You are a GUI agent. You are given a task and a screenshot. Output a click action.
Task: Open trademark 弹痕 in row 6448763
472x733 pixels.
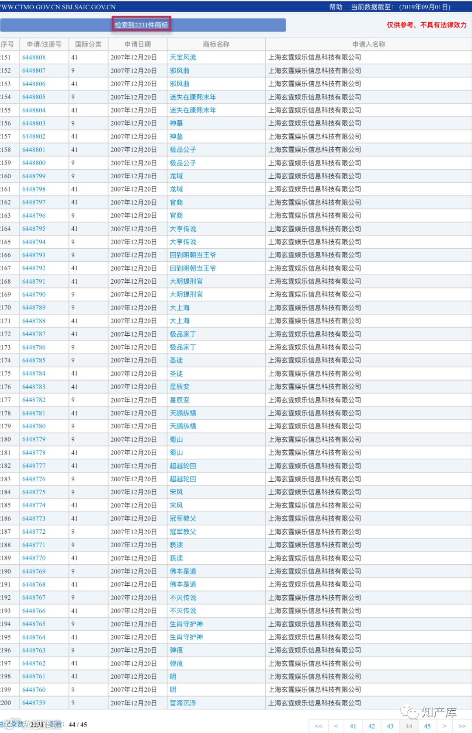[x=176, y=650]
